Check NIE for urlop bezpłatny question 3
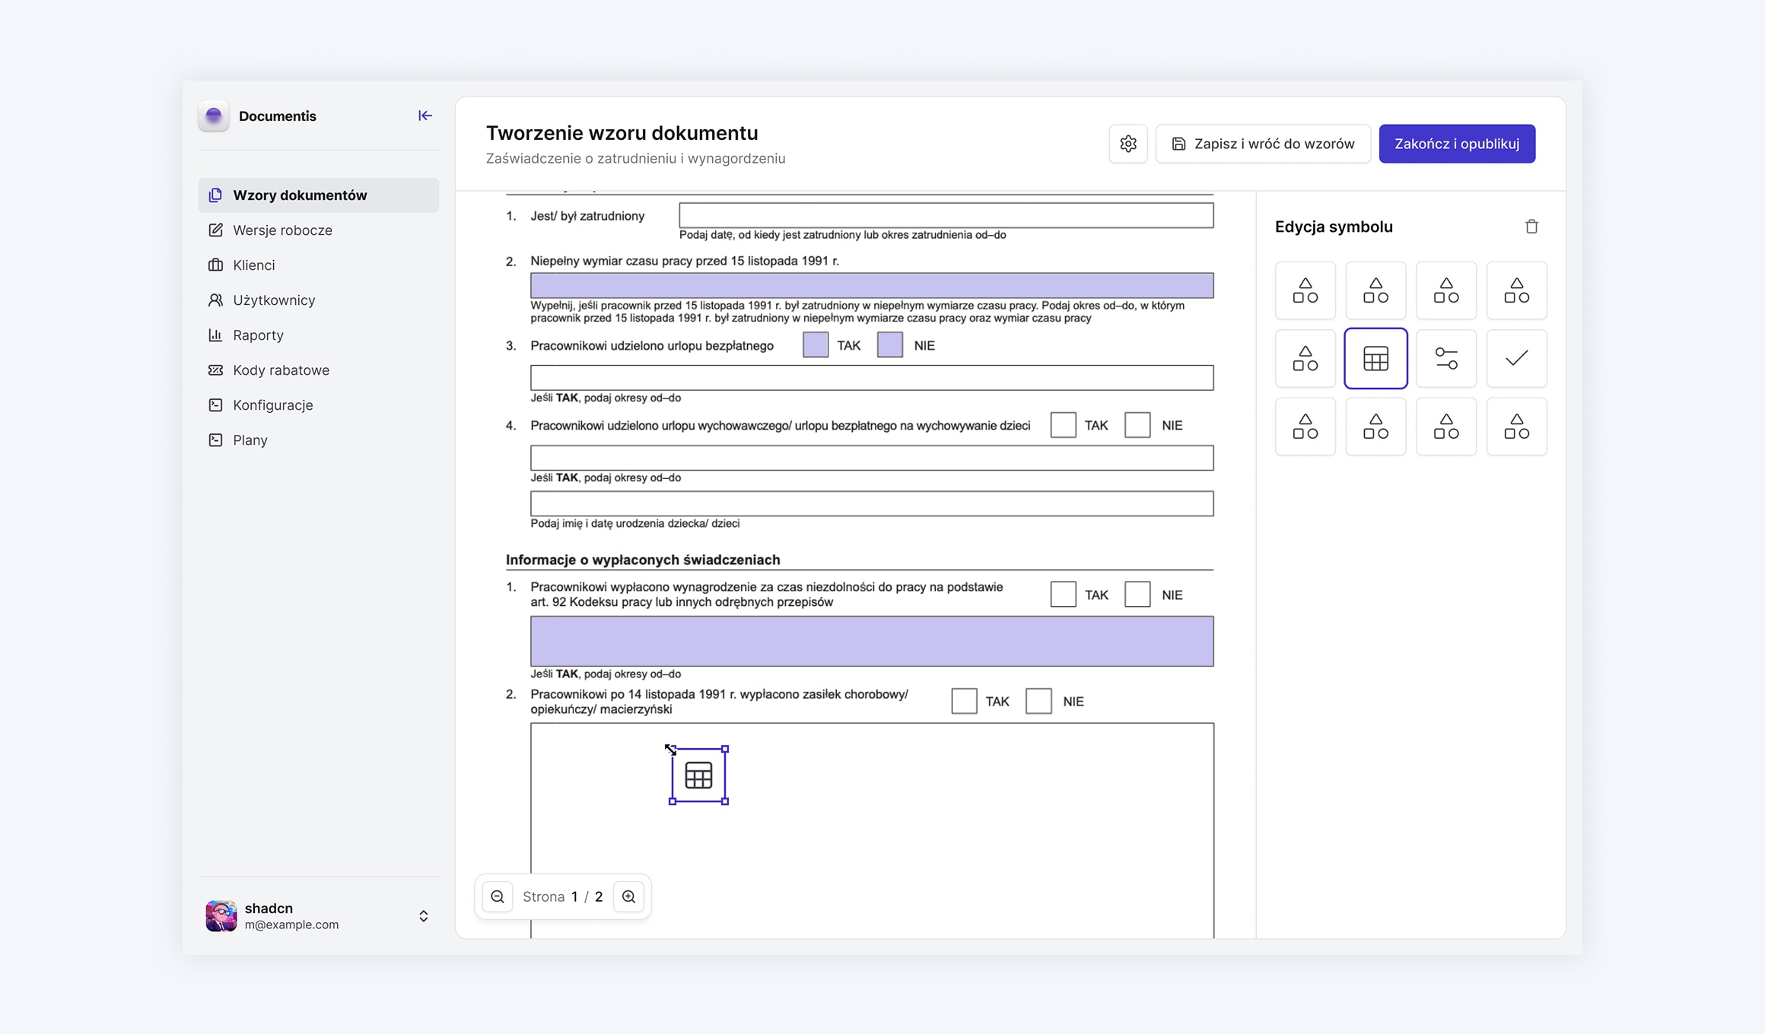 [889, 345]
